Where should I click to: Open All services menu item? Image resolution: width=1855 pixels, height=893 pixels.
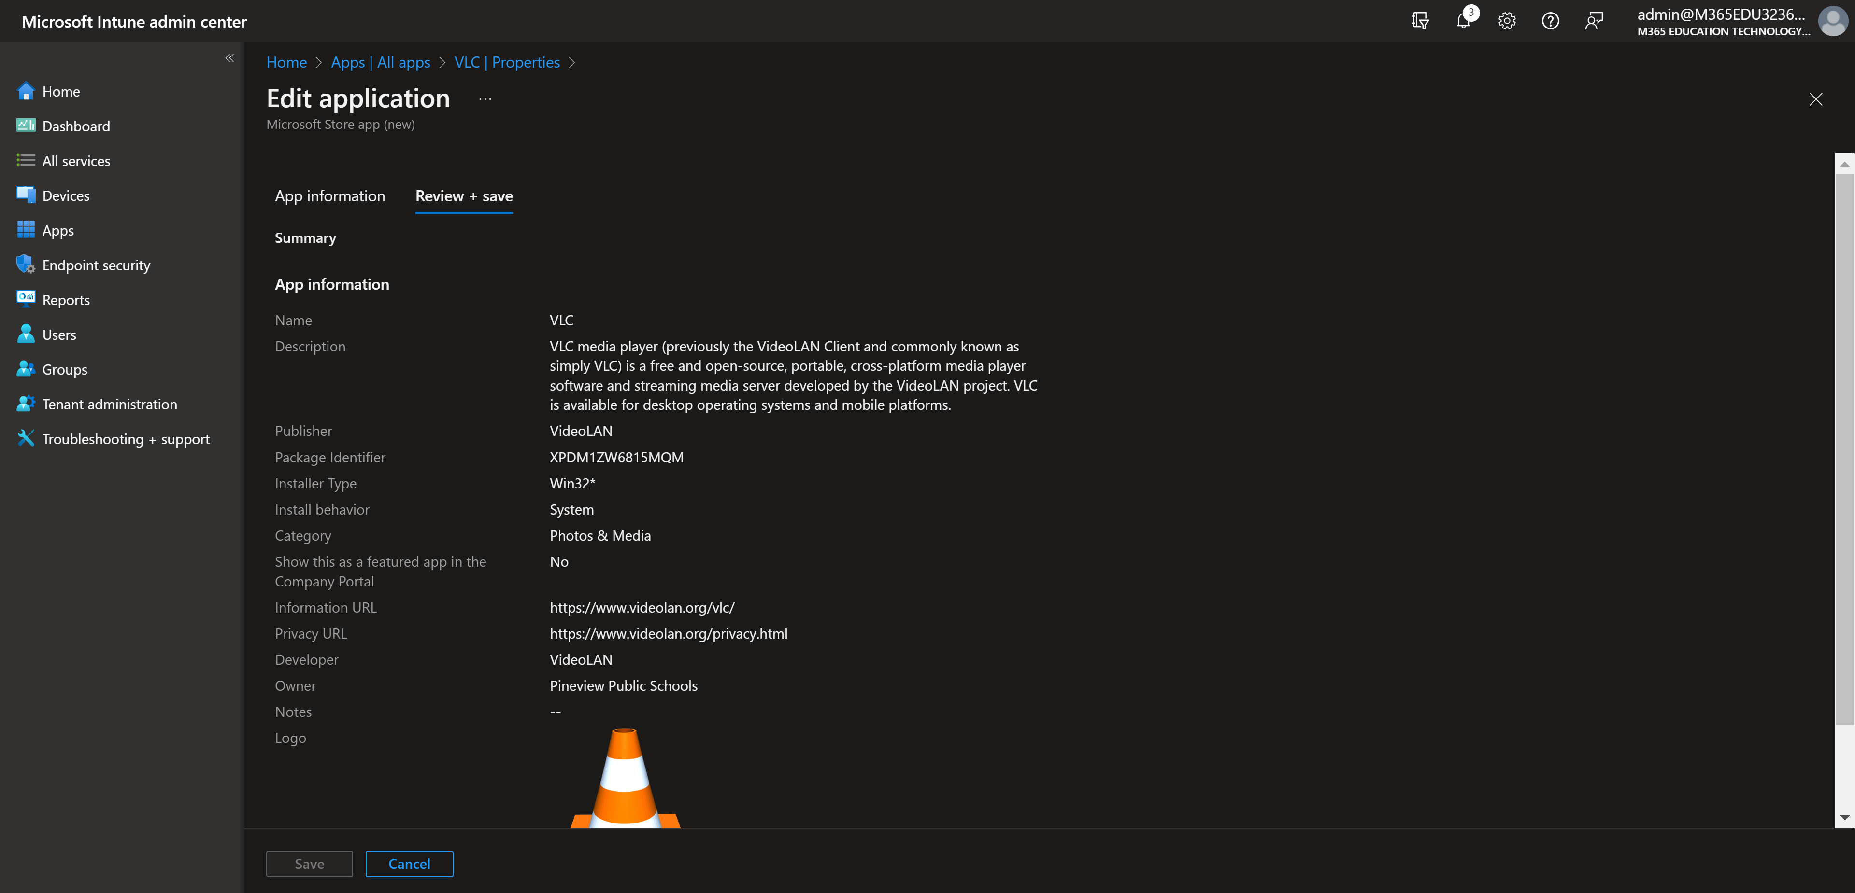pyautogui.click(x=76, y=160)
